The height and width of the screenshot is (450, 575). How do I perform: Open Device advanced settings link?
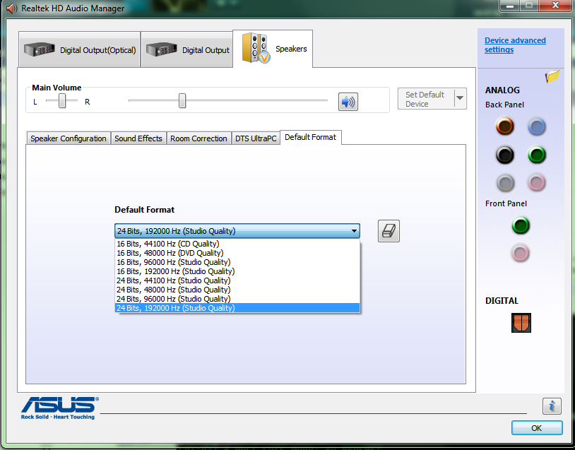tap(515, 45)
